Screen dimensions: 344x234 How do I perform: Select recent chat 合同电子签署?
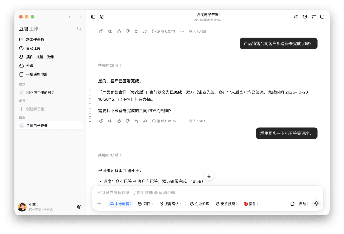tap(50, 126)
